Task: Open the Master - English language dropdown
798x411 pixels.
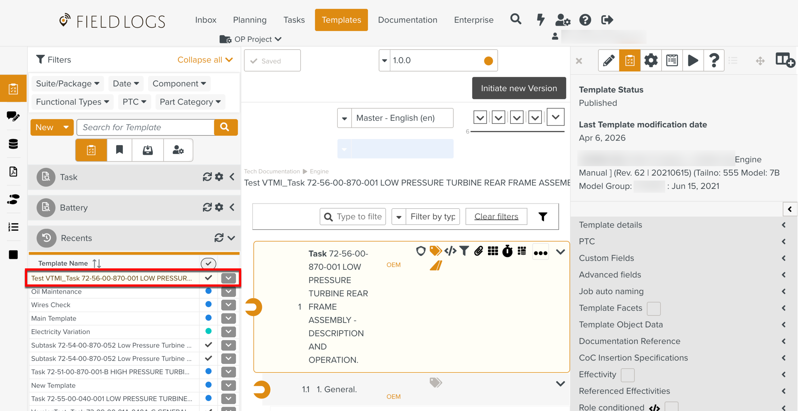Action: click(395, 118)
